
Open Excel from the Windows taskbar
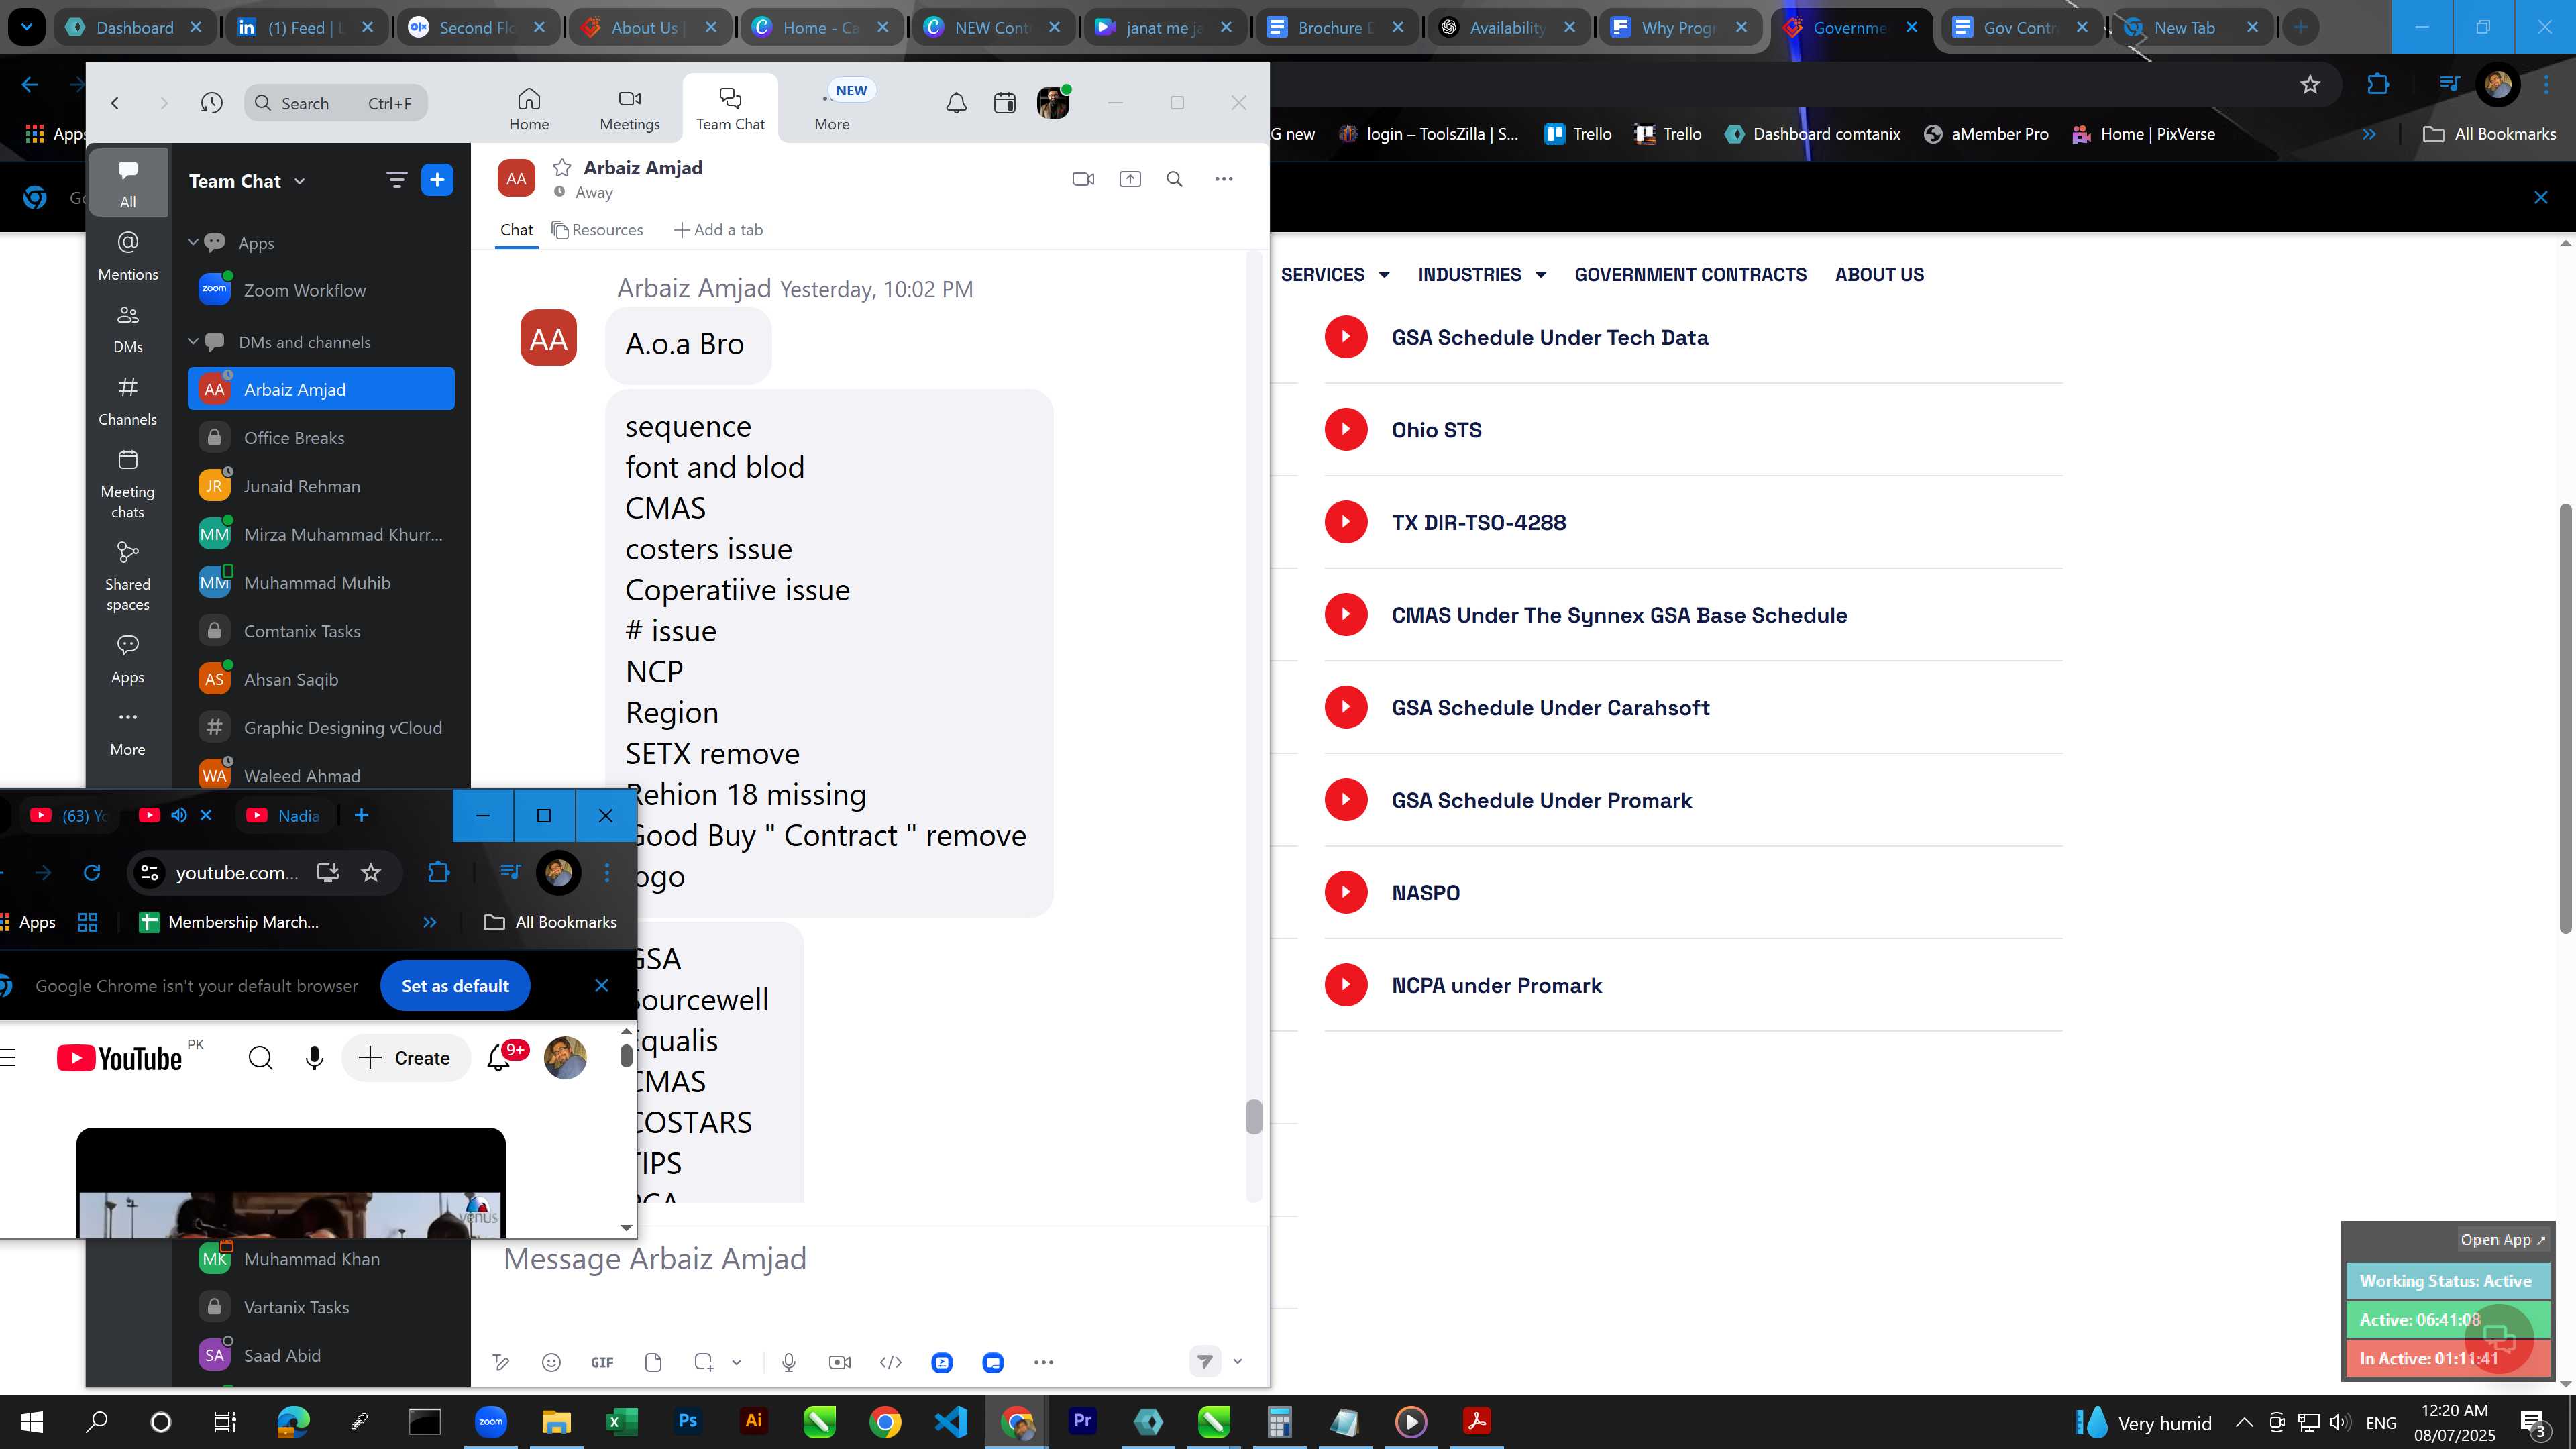(x=622, y=1421)
